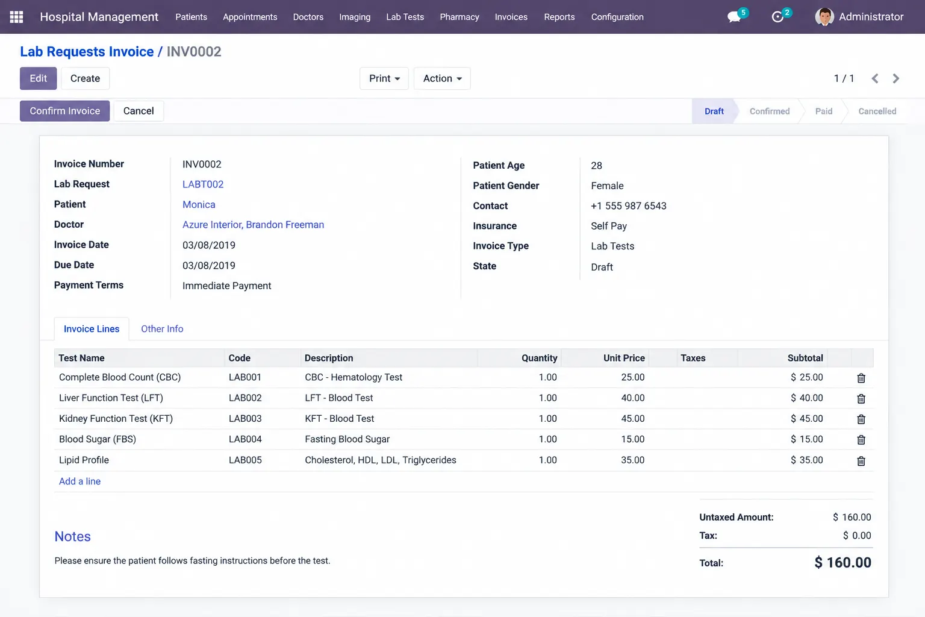Open the Lab Tests menu

tap(405, 17)
